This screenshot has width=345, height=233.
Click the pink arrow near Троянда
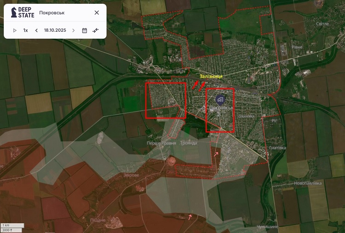pyautogui.click(x=216, y=154)
